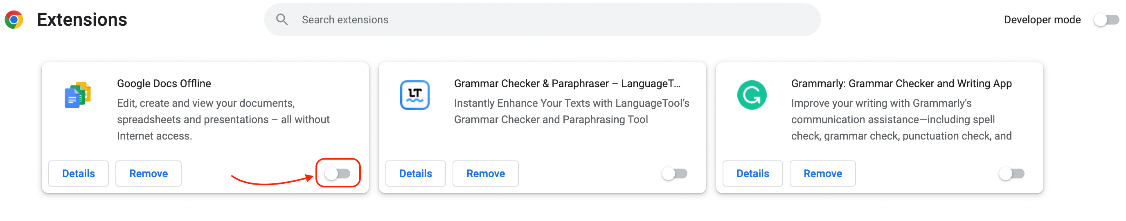This screenshot has height=221, width=1126.
Task: Remove the LanguageTool extension
Action: pos(486,174)
